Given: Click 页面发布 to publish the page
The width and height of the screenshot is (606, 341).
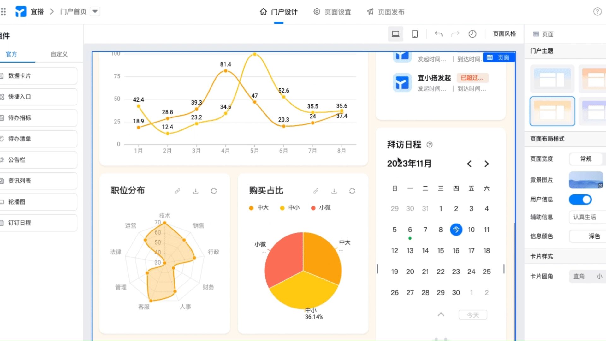Looking at the screenshot, I should tap(385, 12).
